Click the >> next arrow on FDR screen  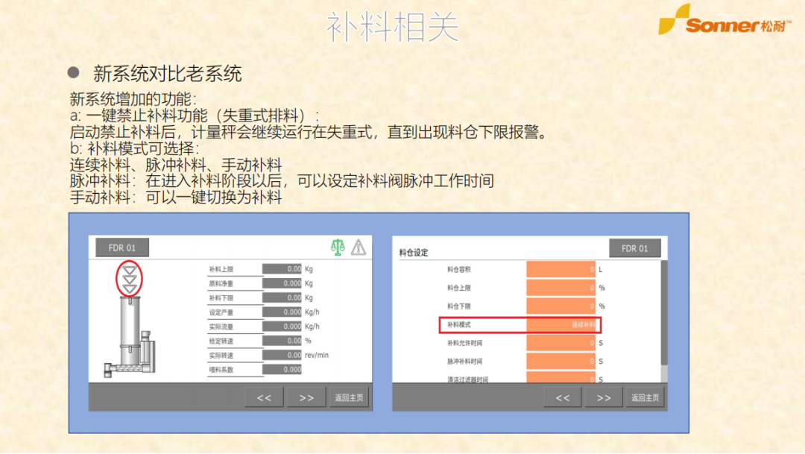(306, 397)
